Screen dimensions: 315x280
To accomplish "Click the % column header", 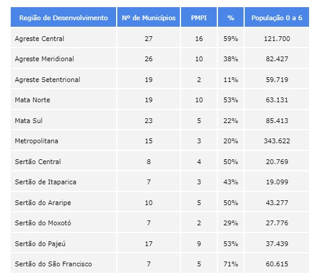I will tap(231, 18).
